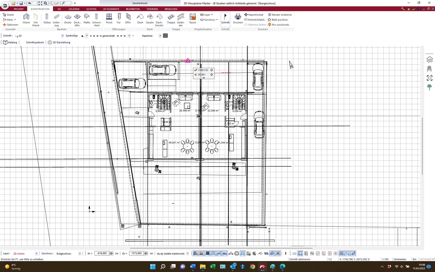This screenshot has width=435, height=272.
Task: Open the BEMASSEN ribbon tab
Action: coord(171,9)
